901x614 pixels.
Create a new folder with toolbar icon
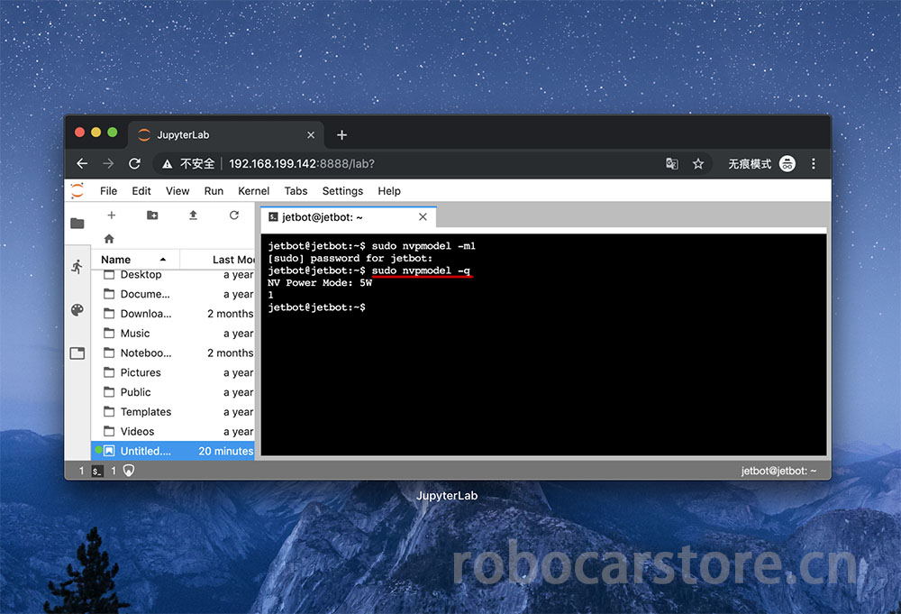152,215
